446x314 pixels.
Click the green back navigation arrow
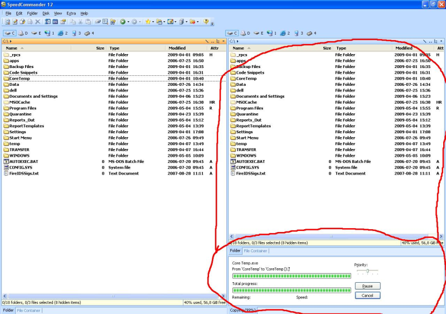tap(122, 22)
